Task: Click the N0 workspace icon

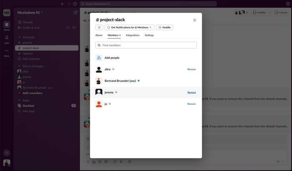Action: tap(7, 13)
